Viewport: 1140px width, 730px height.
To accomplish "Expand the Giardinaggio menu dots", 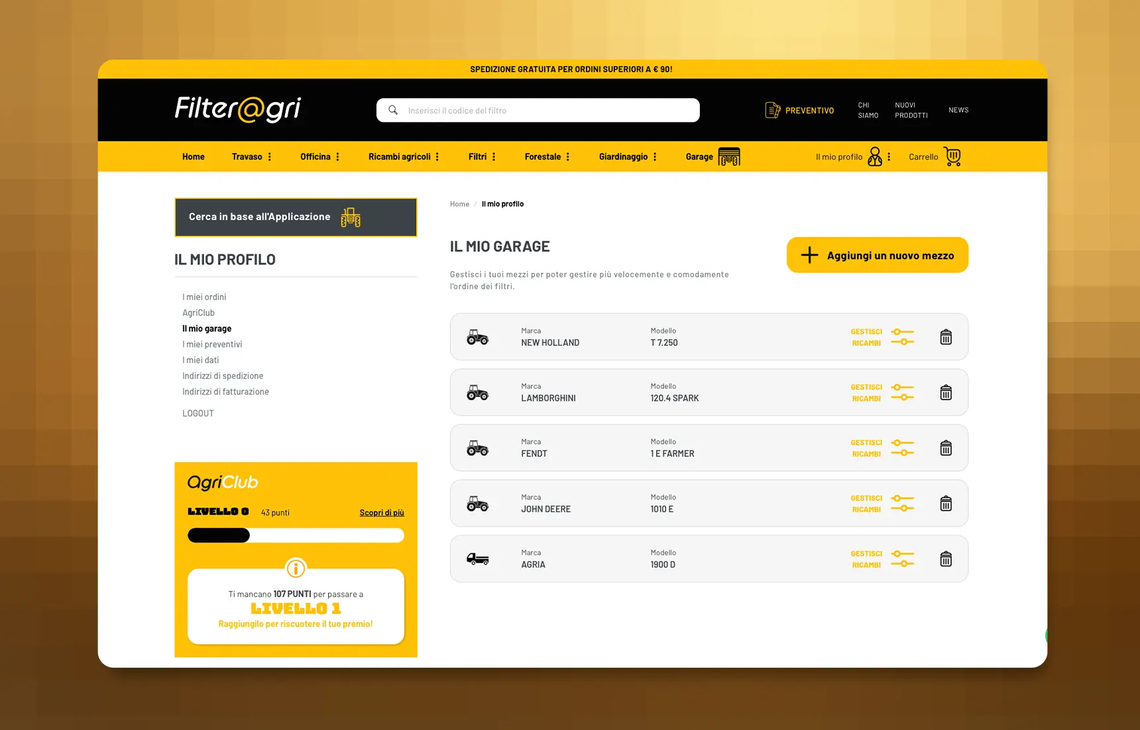I will pos(655,157).
